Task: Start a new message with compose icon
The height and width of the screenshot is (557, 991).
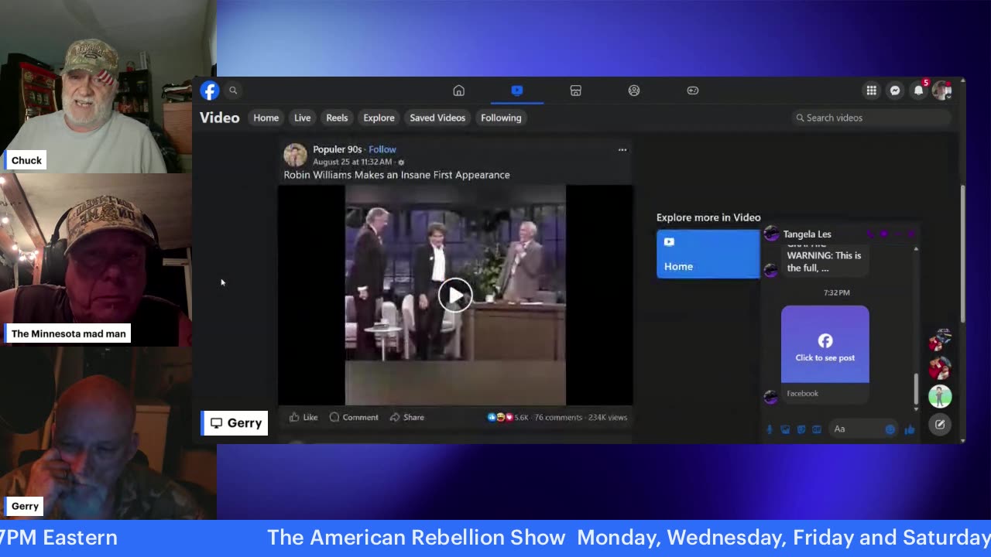Action: (x=940, y=425)
